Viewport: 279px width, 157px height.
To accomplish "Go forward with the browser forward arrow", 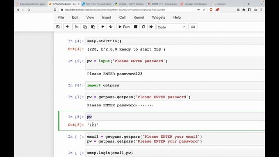I will tap(23, 10).
